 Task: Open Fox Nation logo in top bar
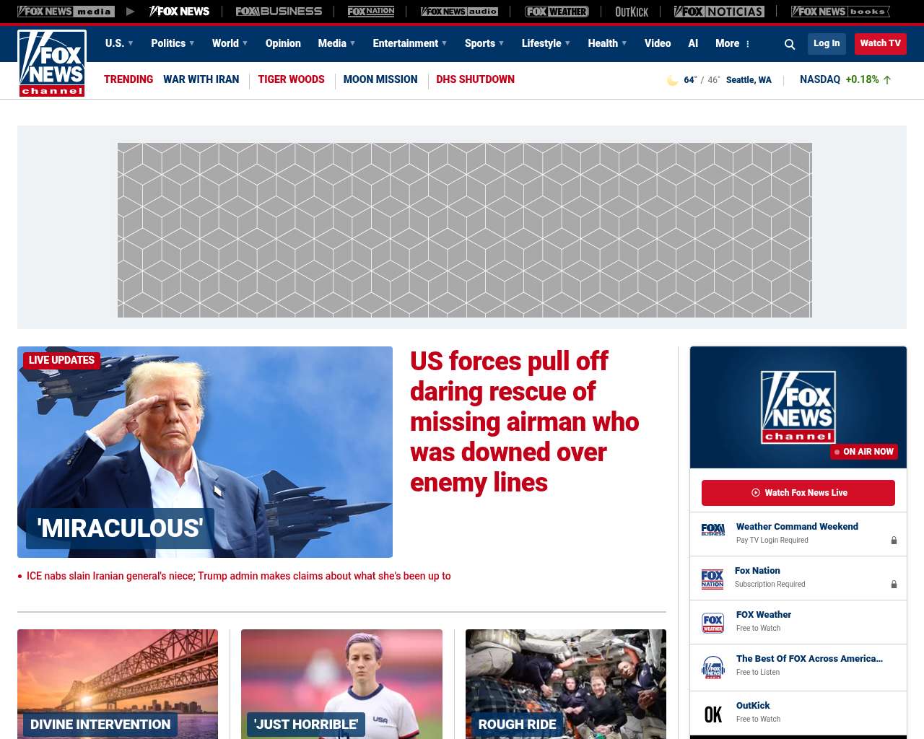click(x=371, y=12)
